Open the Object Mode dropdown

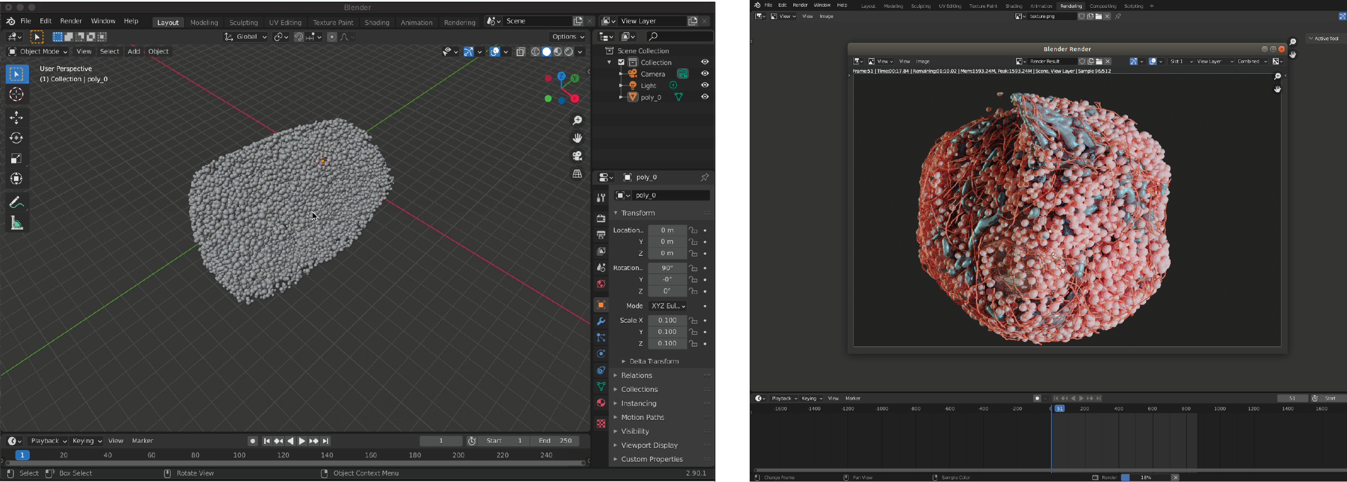point(38,52)
